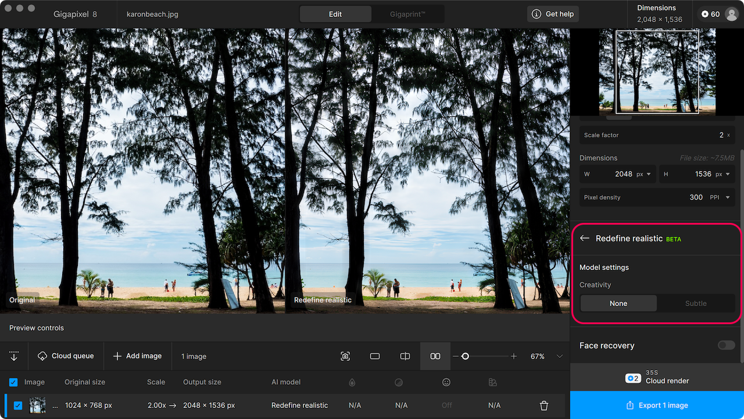Open the height px unit dropdown
This screenshot has width=744, height=419.
[722, 174]
